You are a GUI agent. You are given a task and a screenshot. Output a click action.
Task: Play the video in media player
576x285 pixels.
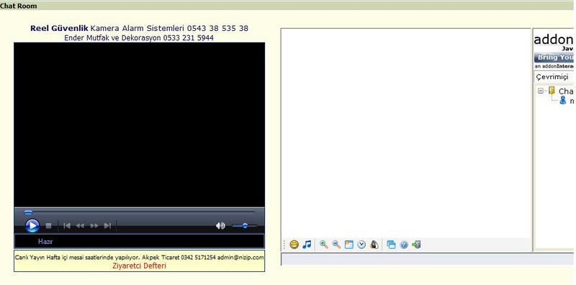click(32, 225)
